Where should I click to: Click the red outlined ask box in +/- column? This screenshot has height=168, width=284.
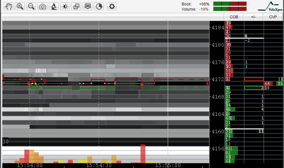tap(254, 79)
